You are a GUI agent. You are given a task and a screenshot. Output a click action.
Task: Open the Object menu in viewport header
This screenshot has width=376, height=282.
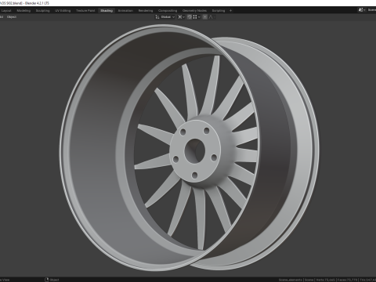tap(12, 17)
